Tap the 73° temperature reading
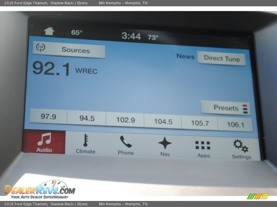This screenshot has height=207, width=277. (153, 37)
